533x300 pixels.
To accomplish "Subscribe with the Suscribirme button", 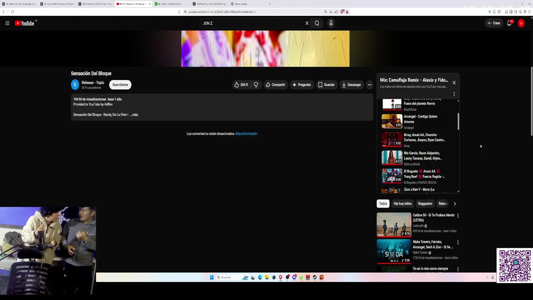I will (x=120, y=85).
